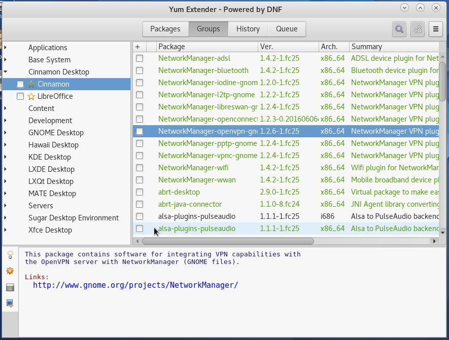Collapse the Cinnamon Desktop group
This screenshot has height=340, width=449.
point(6,72)
